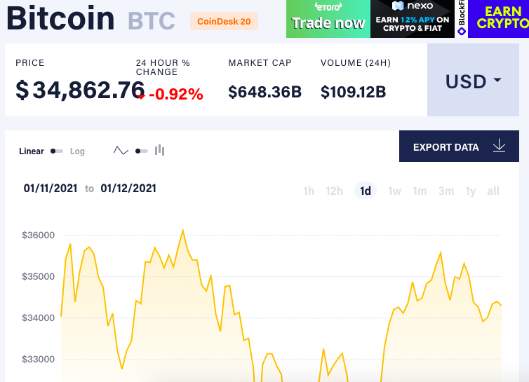Viewport: 529px width, 382px height.
Task: Click the eToro Trade now banner
Action: pyautogui.click(x=328, y=19)
